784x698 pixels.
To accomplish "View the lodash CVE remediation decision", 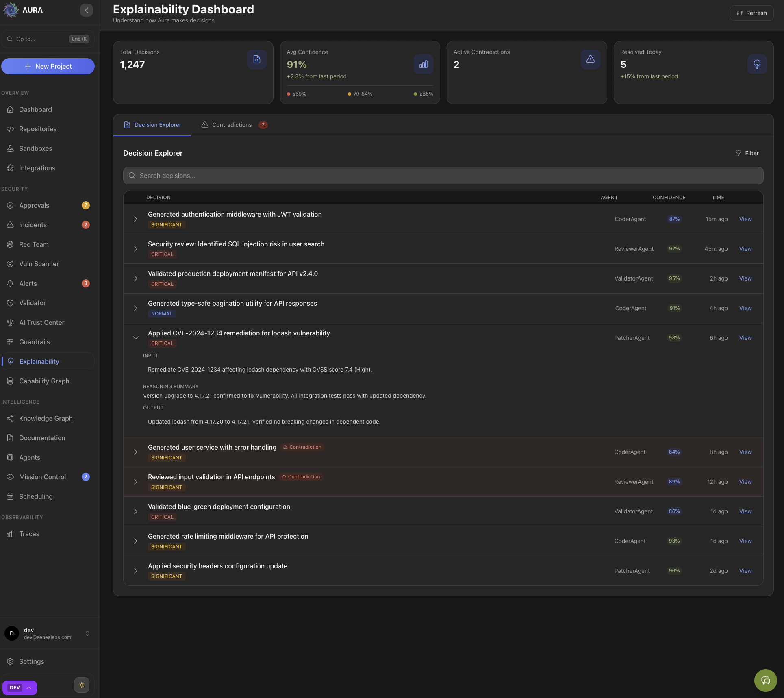I will click(x=745, y=338).
